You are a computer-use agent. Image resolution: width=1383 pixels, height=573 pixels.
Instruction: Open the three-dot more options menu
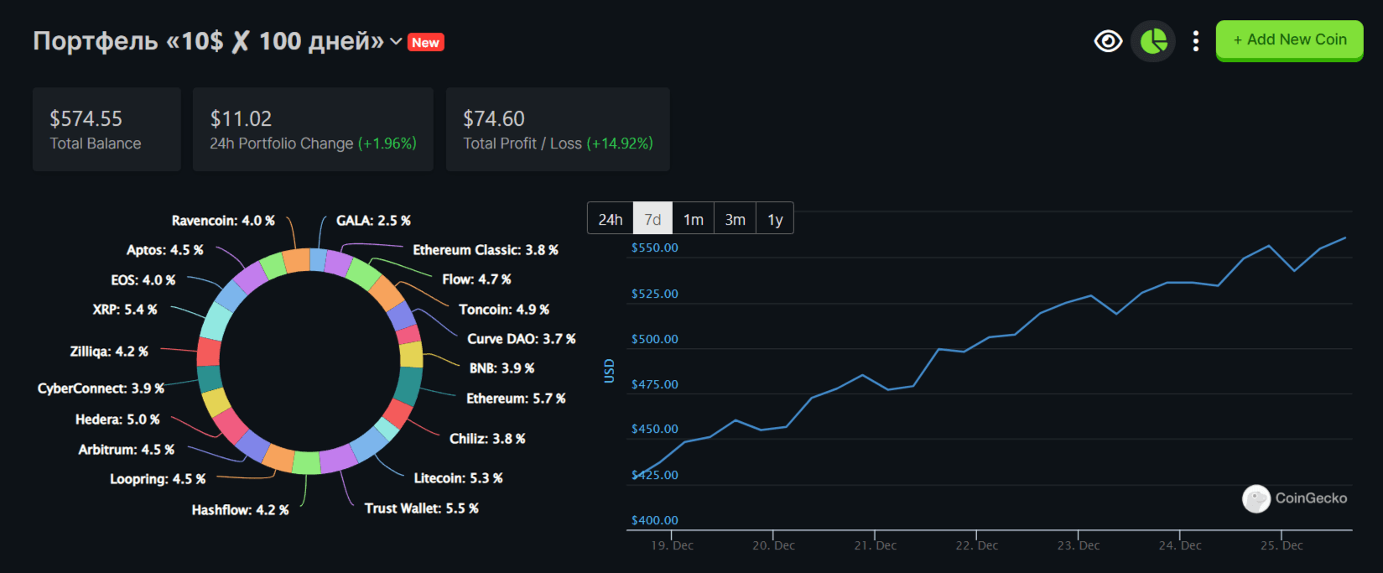coord(1196,41)
